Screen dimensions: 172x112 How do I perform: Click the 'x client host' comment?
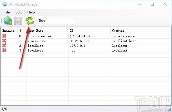125,41
